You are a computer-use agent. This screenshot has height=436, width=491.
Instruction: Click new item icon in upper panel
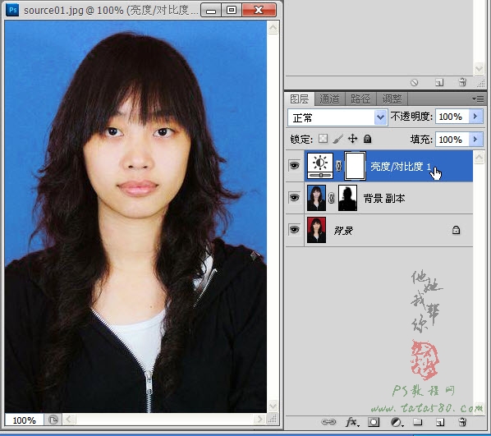[x=439, y=82]
